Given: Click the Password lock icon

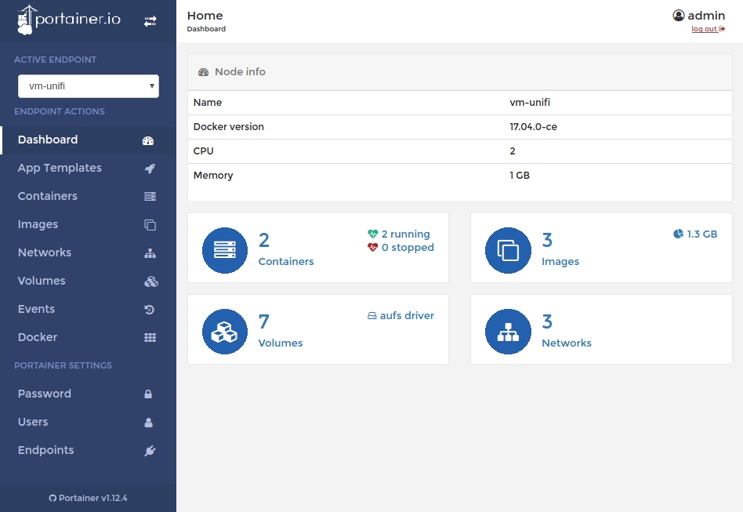Looking at the screenshot, I should pyautogui.click(x=148, y=394).
